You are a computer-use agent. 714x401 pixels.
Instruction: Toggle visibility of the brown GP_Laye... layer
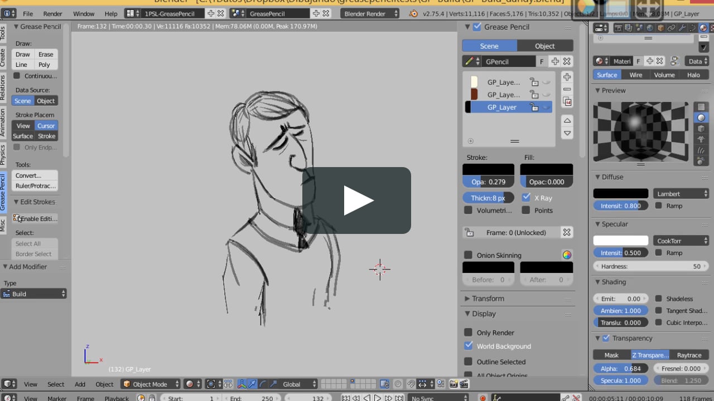pyautogui.click(x=547, y=95)
